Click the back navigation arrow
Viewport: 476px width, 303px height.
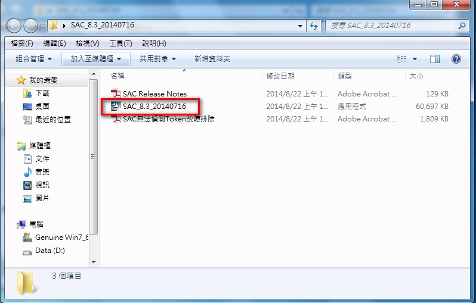(14, 26)
